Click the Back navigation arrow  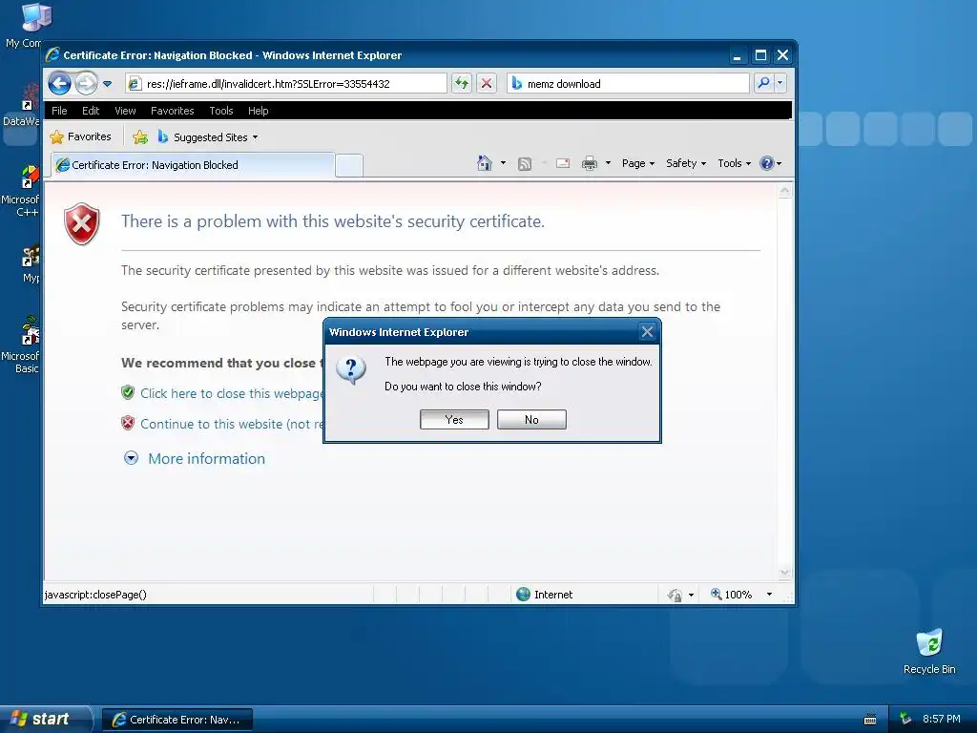click(x=60, y=83)
